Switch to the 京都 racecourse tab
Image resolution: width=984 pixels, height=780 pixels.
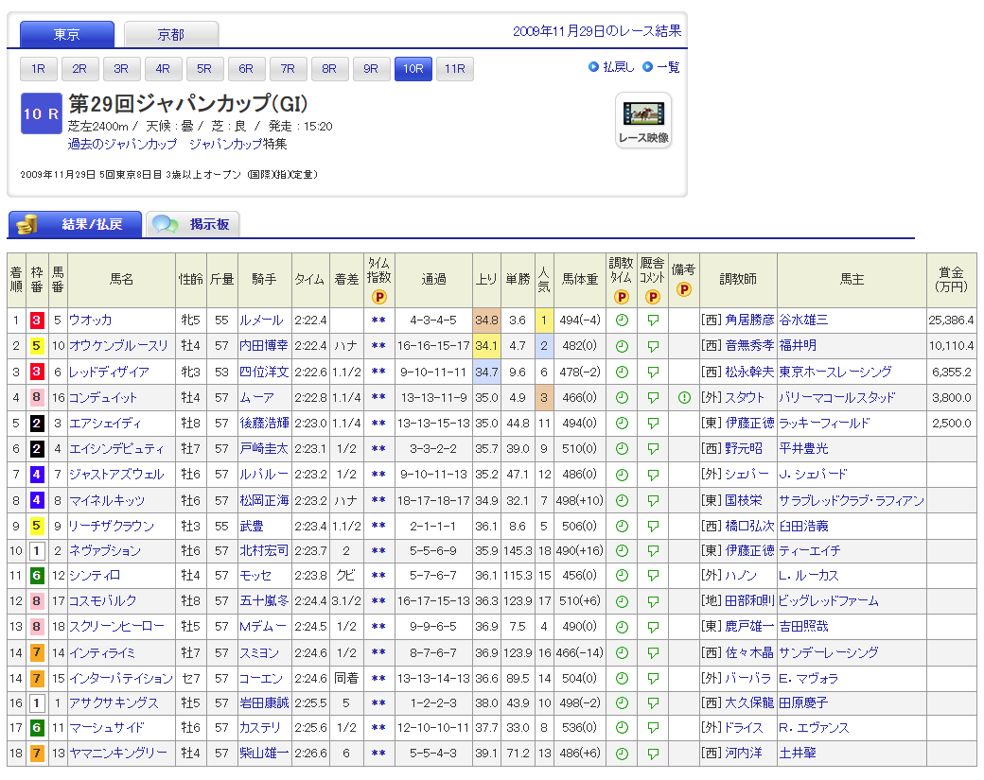(x=171, y=35)
